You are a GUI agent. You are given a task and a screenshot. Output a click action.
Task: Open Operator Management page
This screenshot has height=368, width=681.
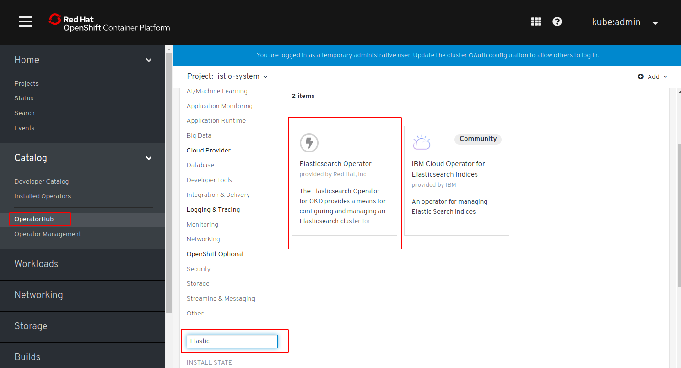[x=48, y=234]
